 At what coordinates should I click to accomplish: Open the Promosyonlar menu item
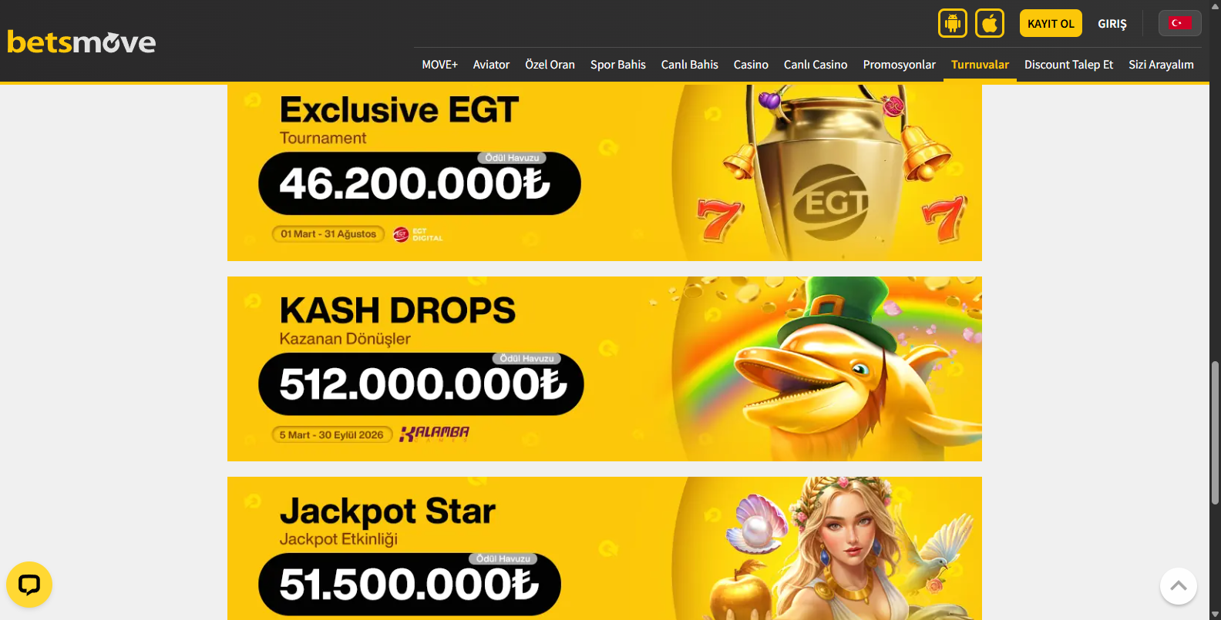click(x=900, y=65)
